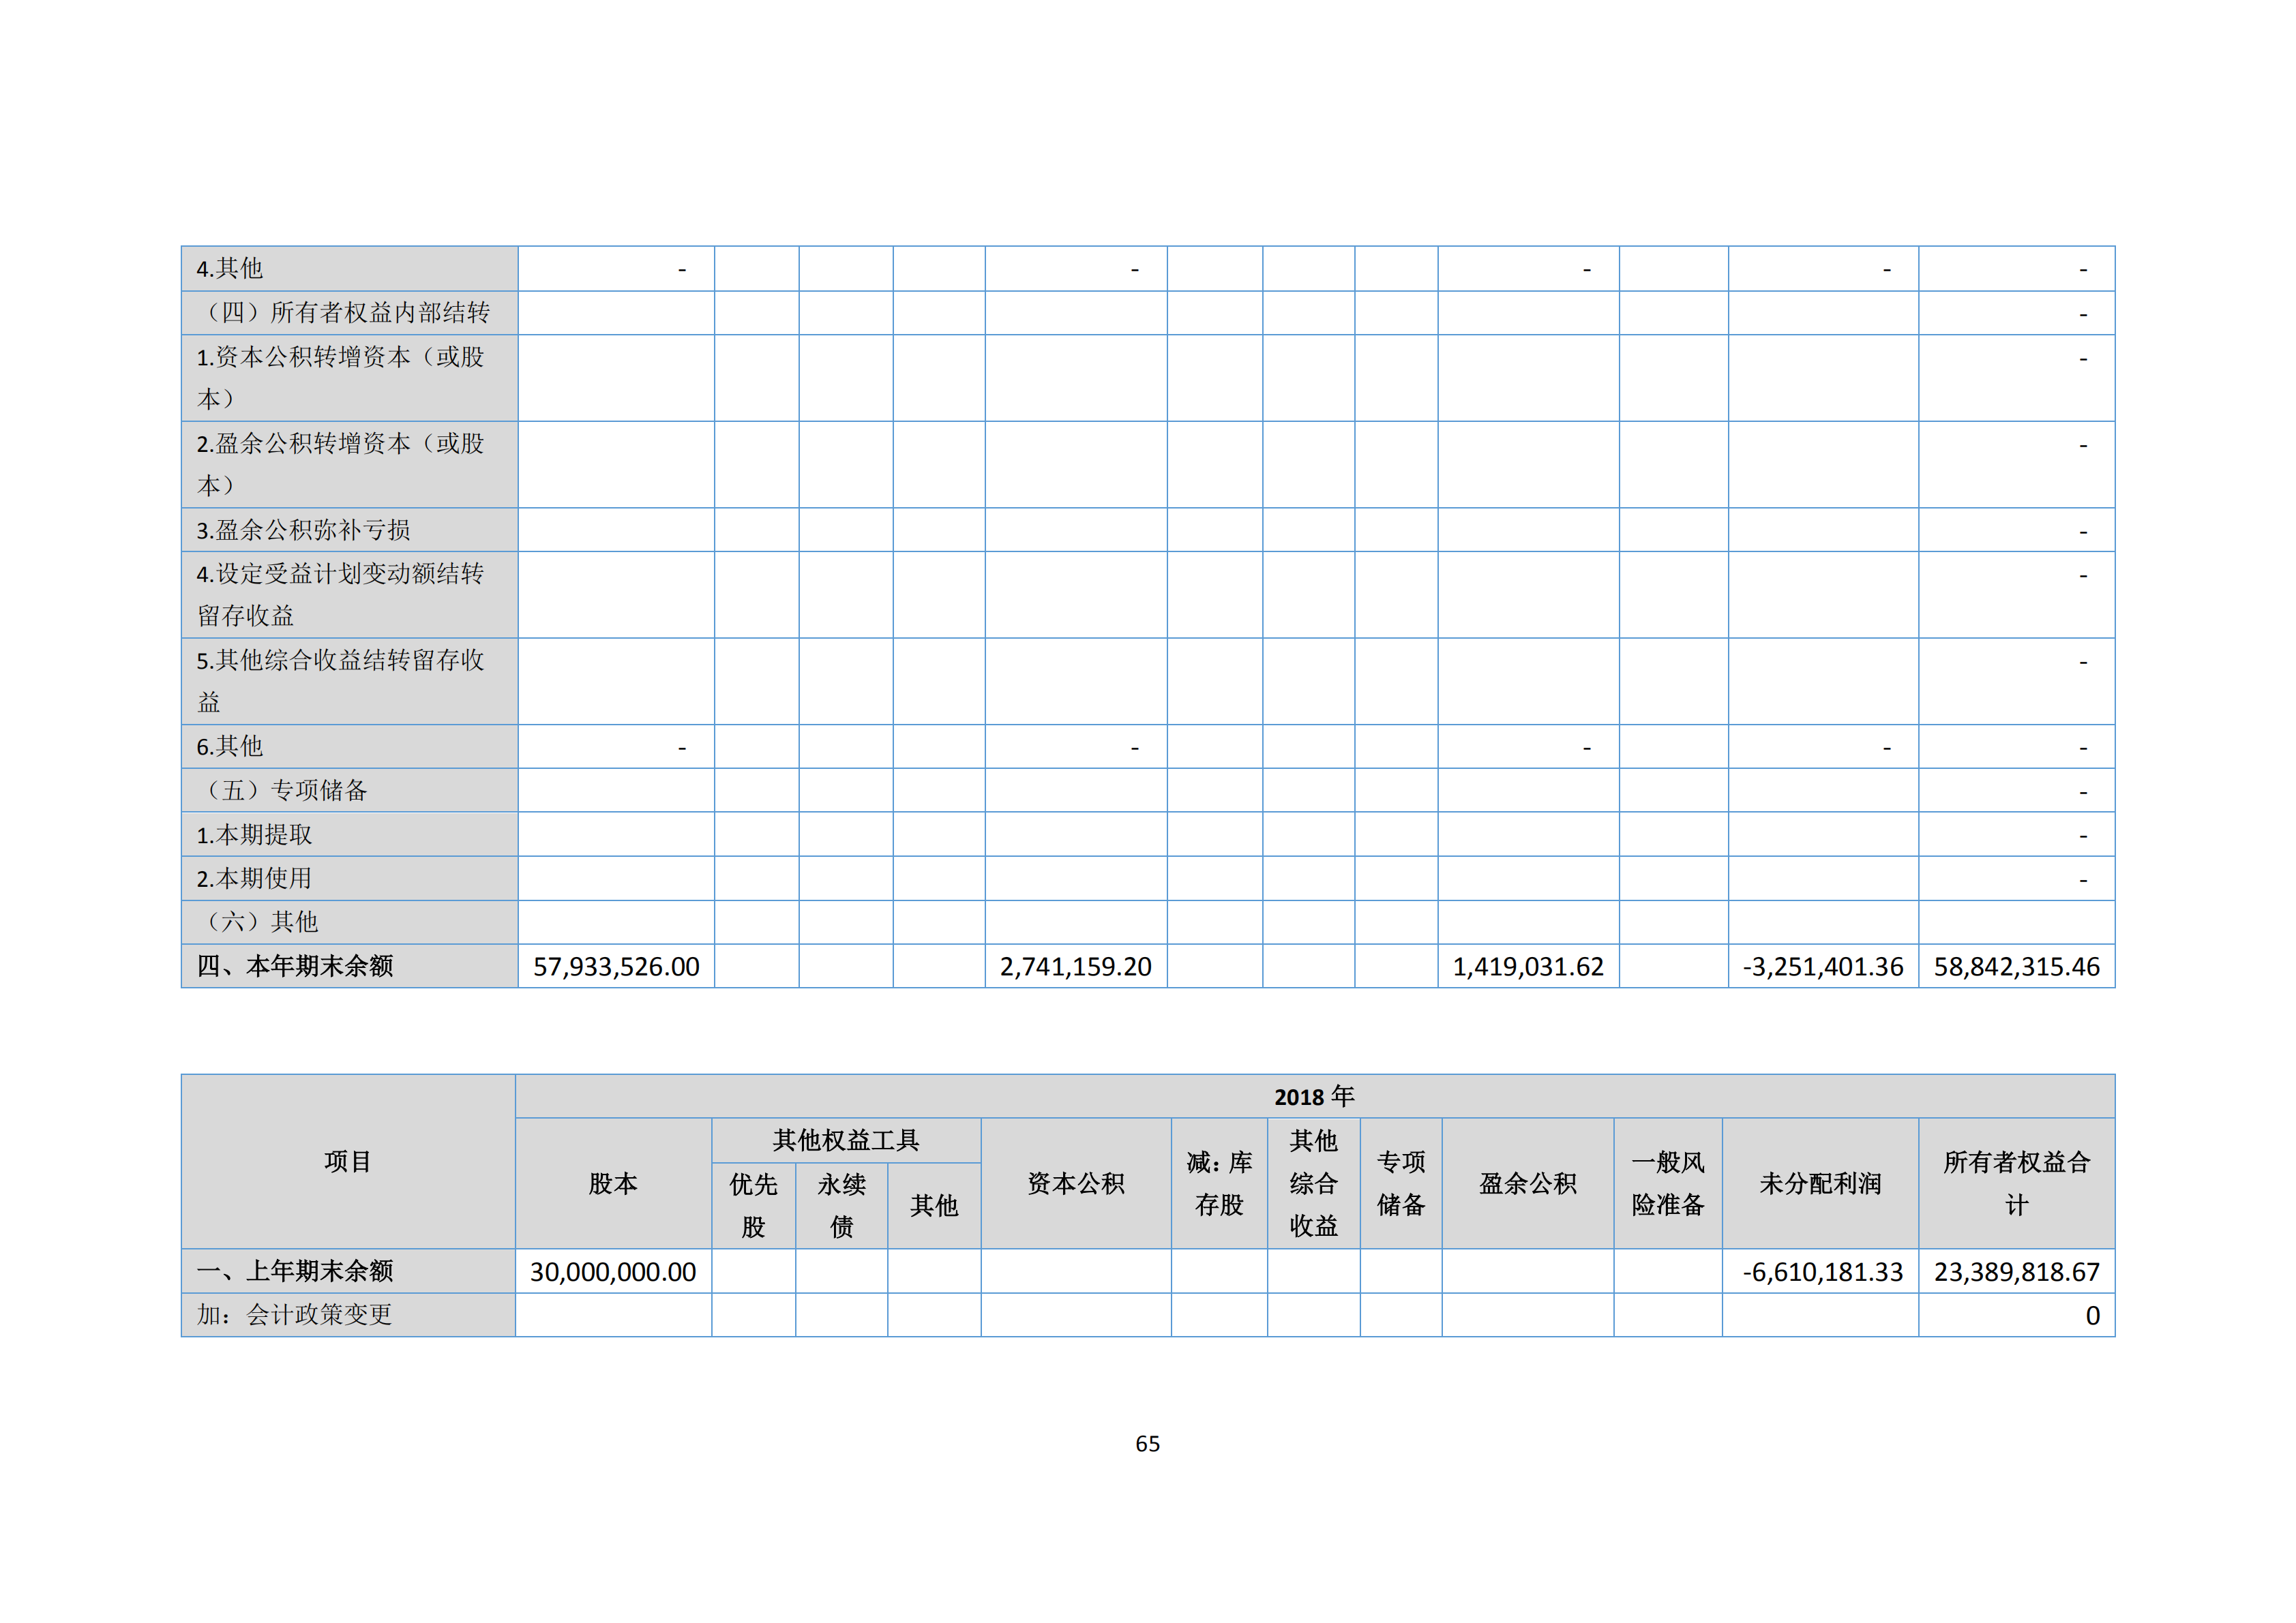
Task: Select '1.资本公积转增资本（或股本）' row label
Action: pyautogui.click(x=340, y=378)
